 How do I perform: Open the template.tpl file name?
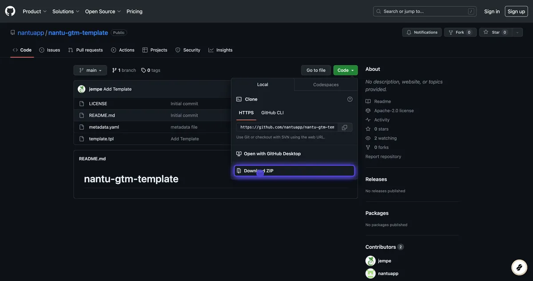pos(101,139)
